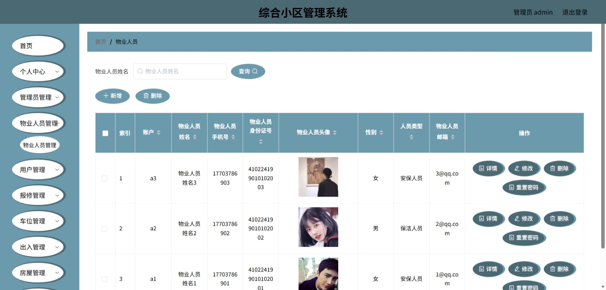Click the avatar thumbnail of account a3
The width and height of the screenshot is (606, 290).
pos(318,177)
